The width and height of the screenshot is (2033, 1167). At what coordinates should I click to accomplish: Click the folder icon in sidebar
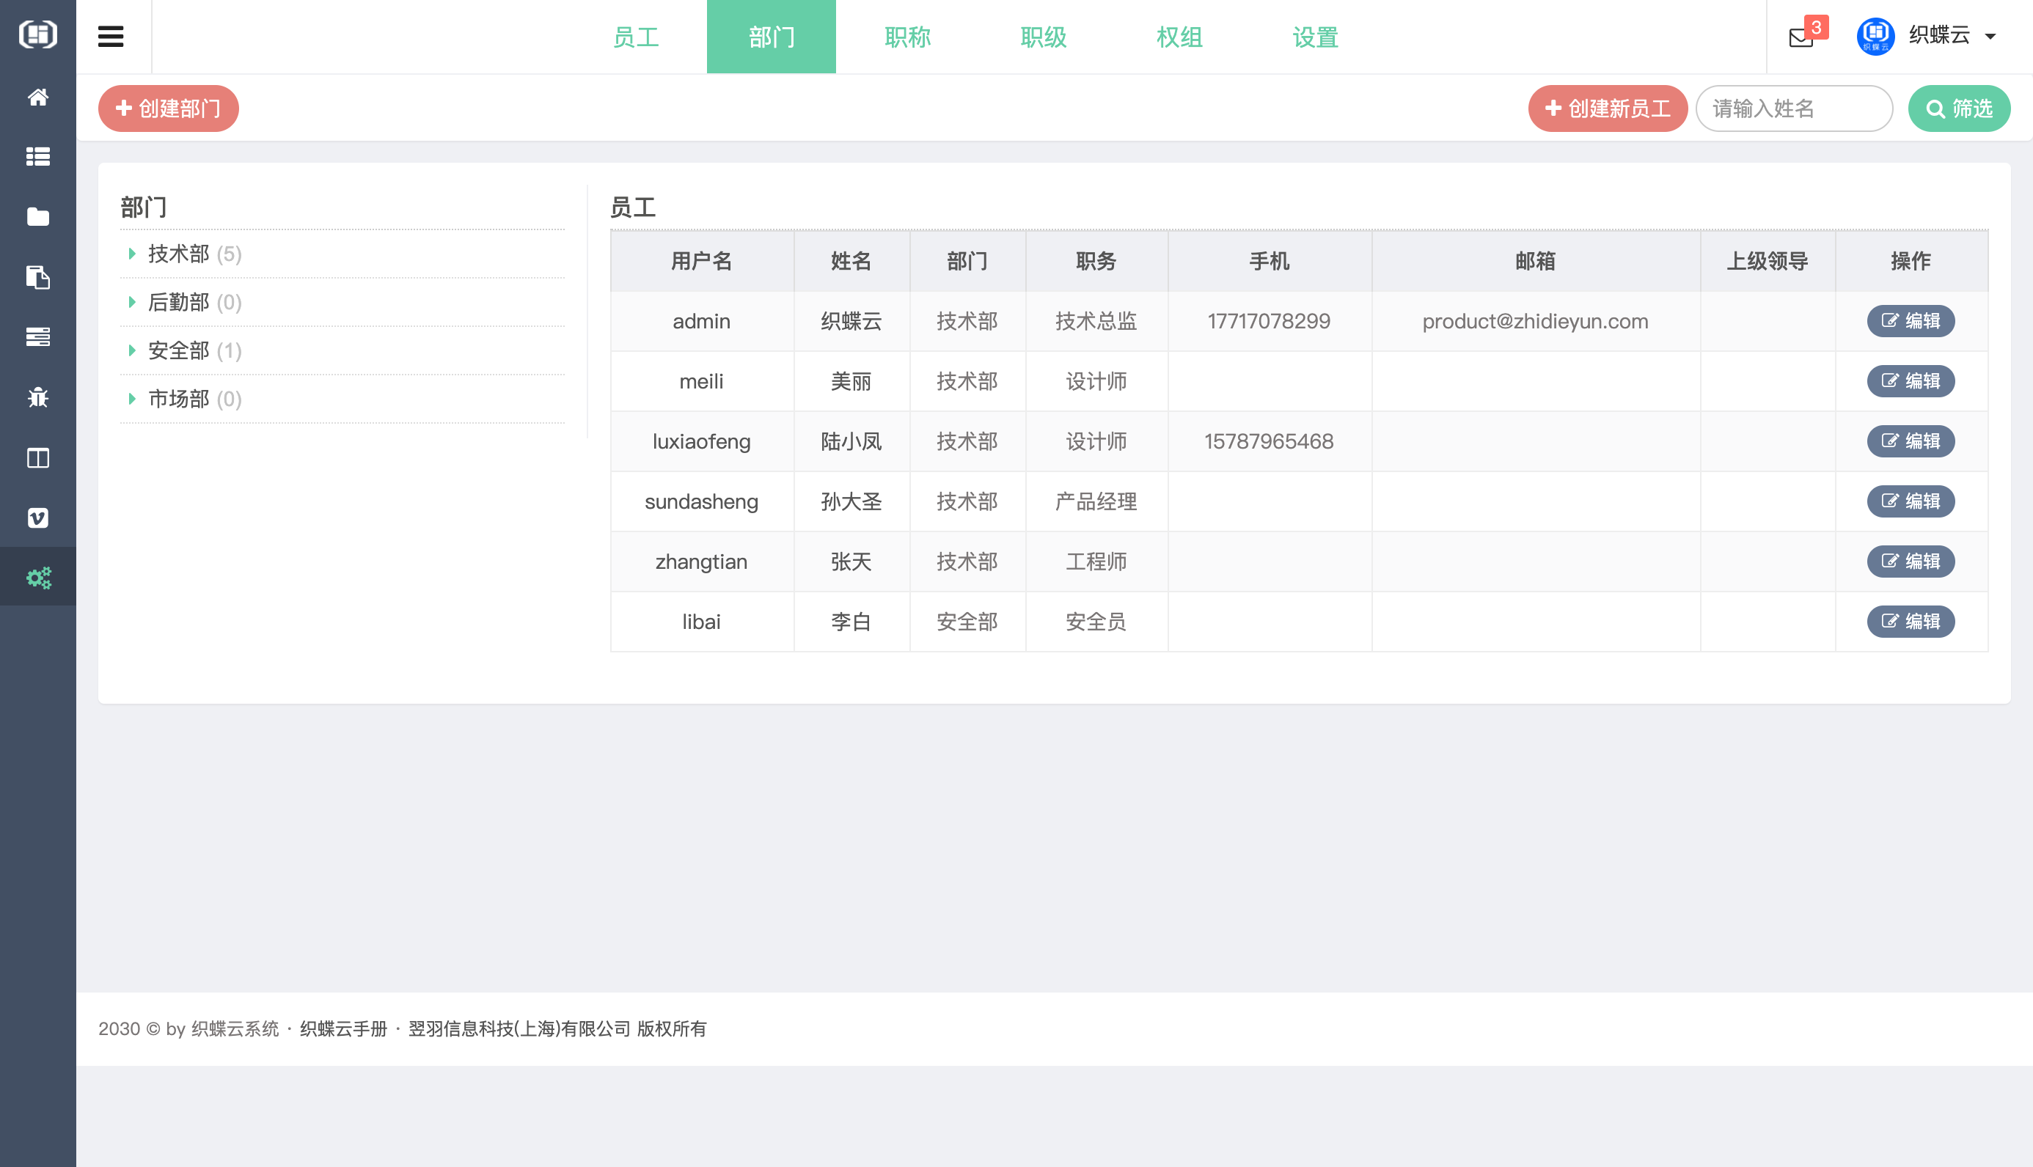(x=37, y=217)
